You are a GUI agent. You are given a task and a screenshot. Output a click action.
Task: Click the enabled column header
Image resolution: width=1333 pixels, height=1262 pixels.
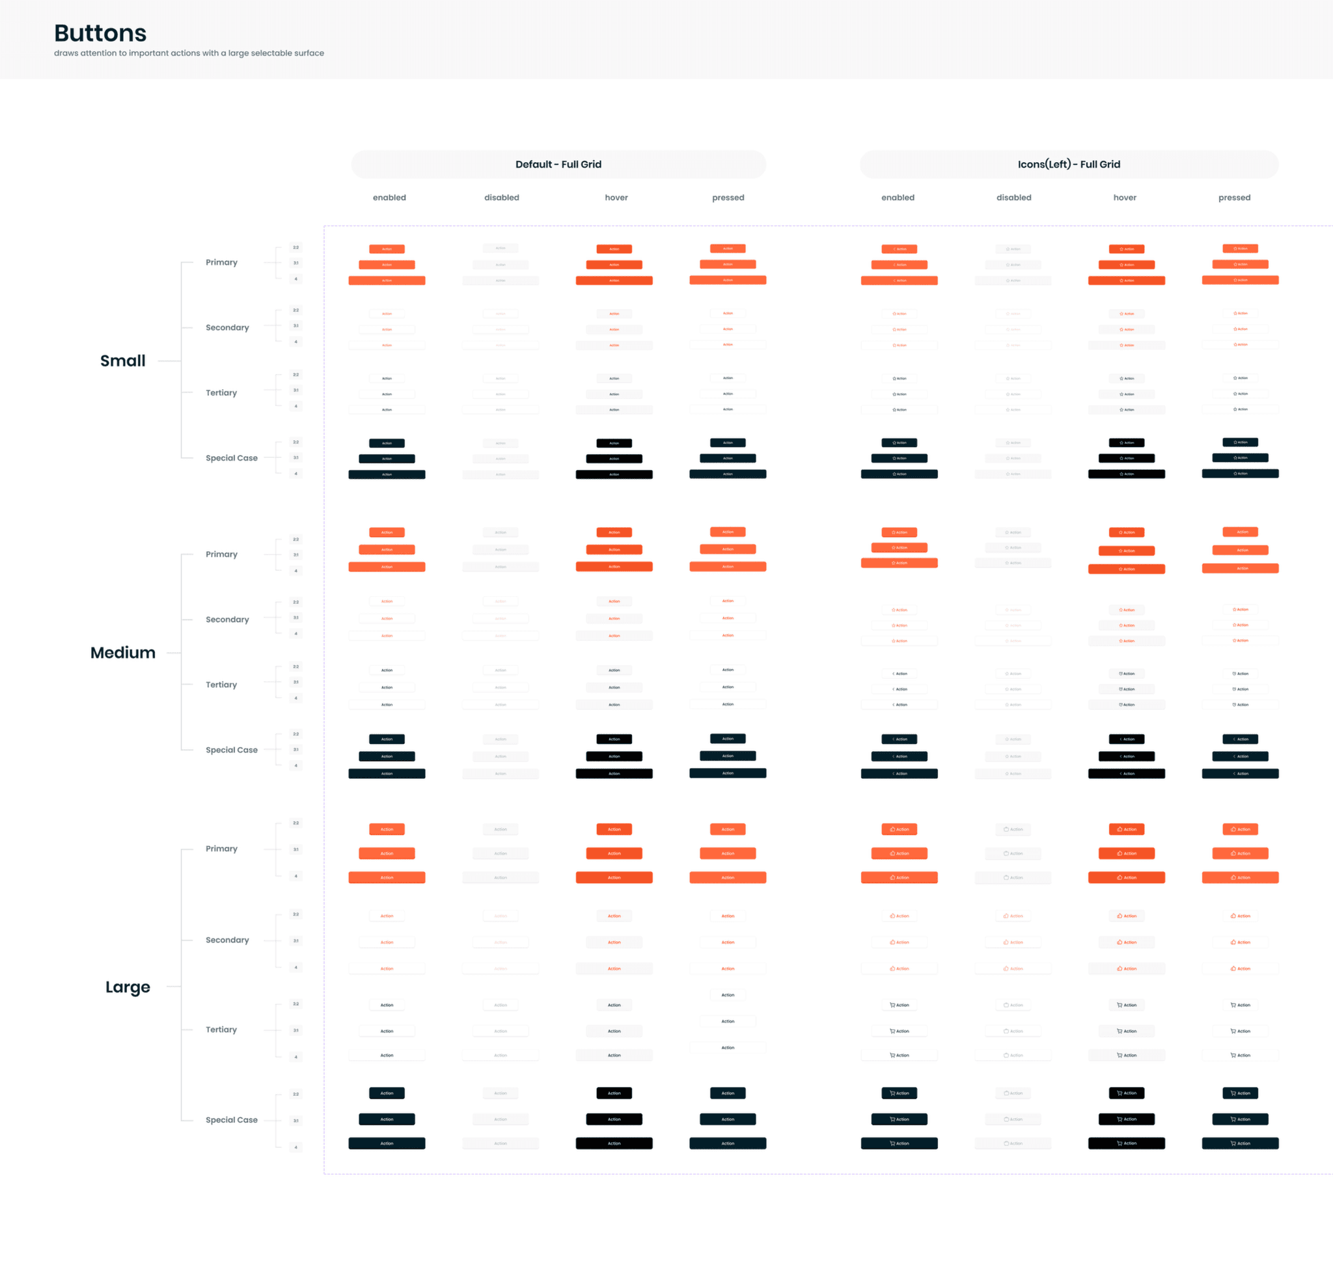390,197
